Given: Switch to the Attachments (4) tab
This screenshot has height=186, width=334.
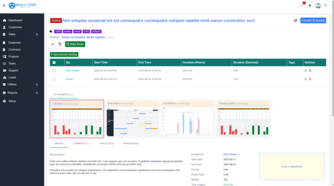Looking at the screenshot, I should (63, 95).
